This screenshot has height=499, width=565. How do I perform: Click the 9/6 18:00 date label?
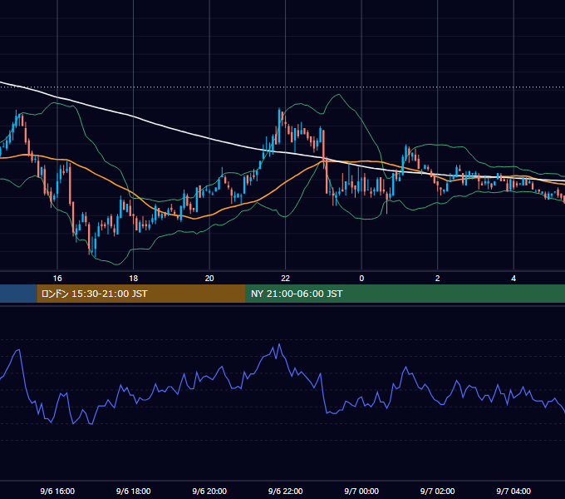point(133,491)
